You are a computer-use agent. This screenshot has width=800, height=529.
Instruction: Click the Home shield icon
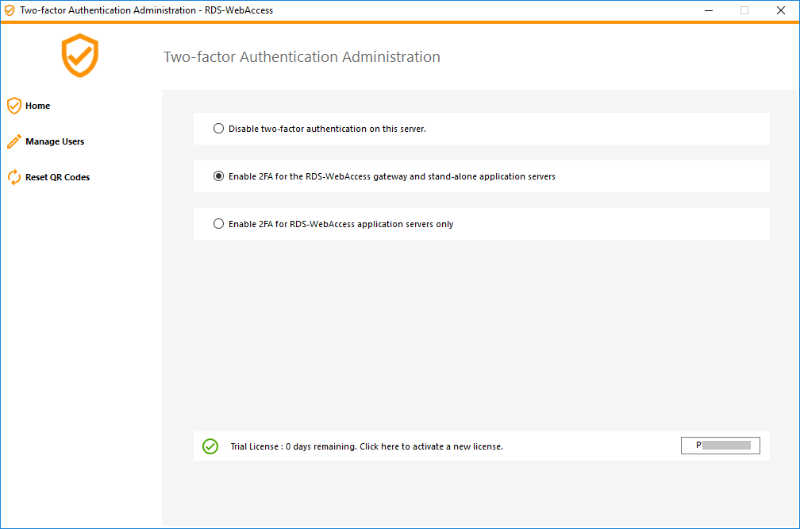pos(13,106)
